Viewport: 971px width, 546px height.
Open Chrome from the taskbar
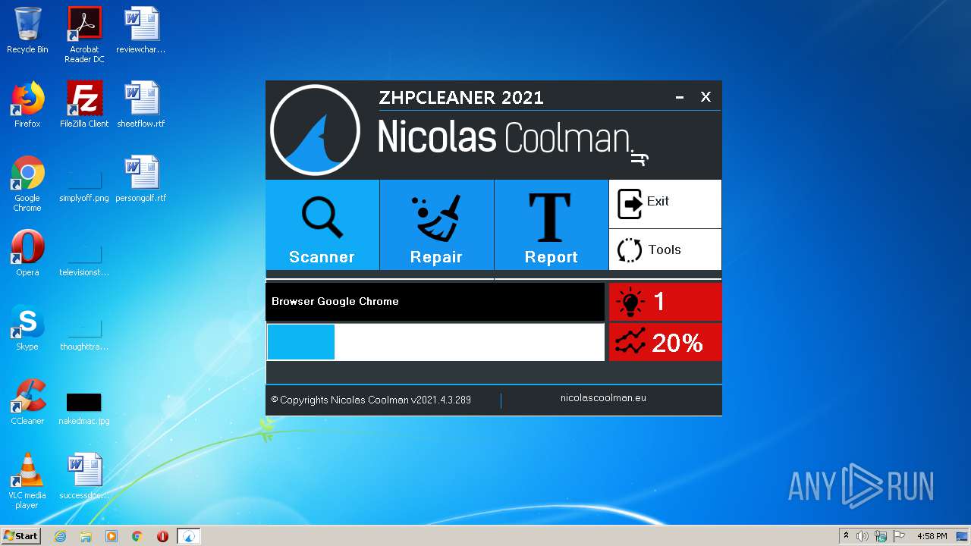pyautogui.click(x=137, y=536)
